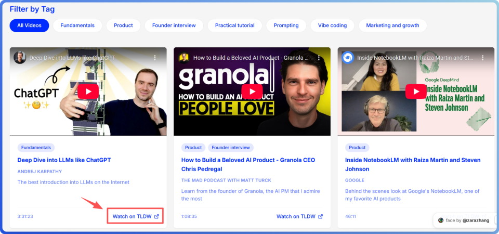Filter videos by Product tag
The width and height of the screenshot is (499, 234).
123,25
